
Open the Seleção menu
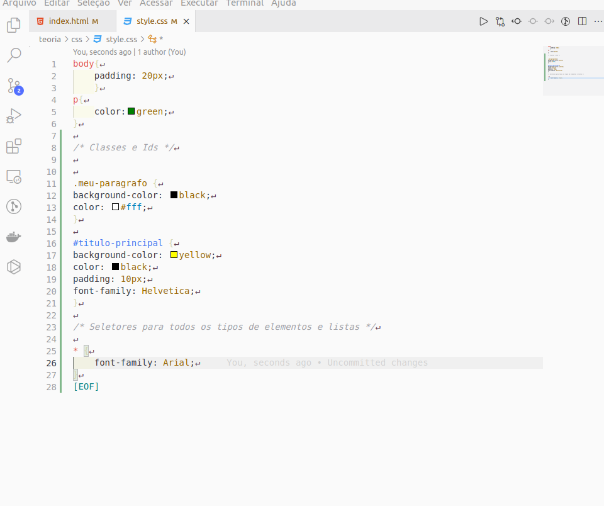click(x=93, y=3)
